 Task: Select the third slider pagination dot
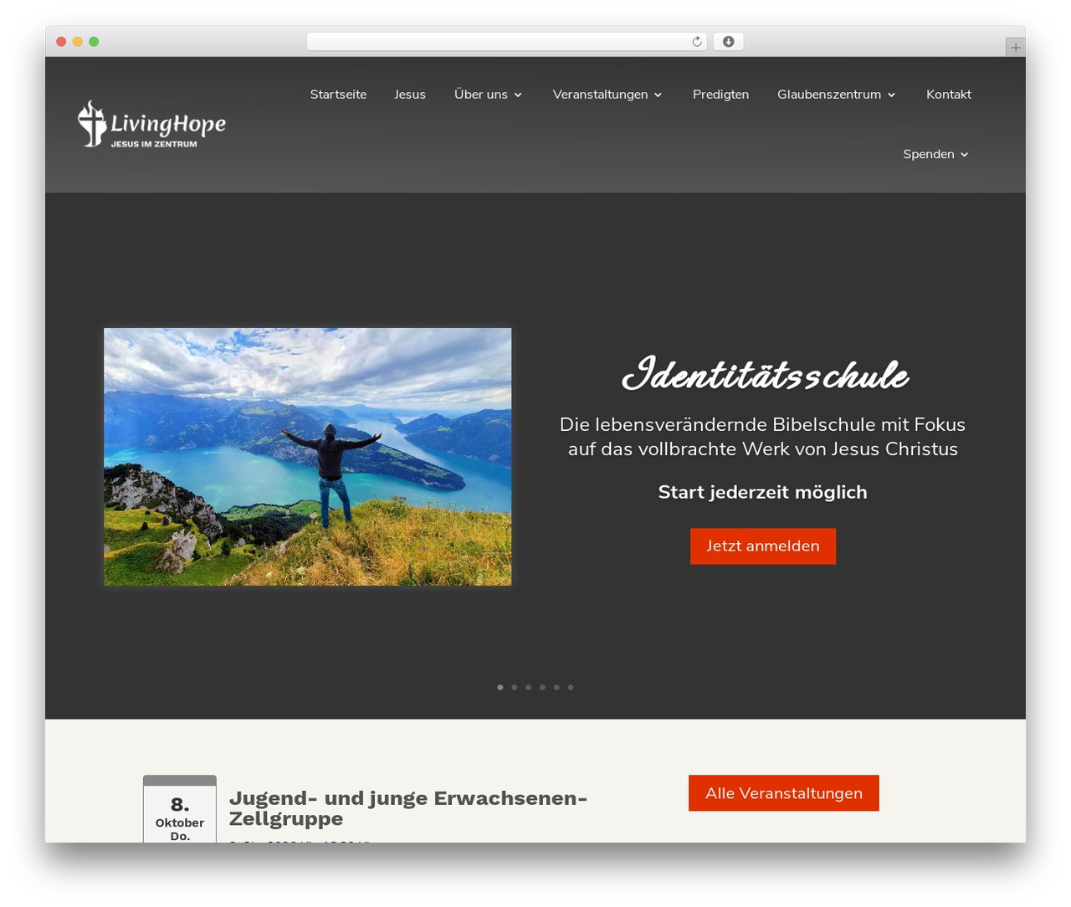point(529,687)
